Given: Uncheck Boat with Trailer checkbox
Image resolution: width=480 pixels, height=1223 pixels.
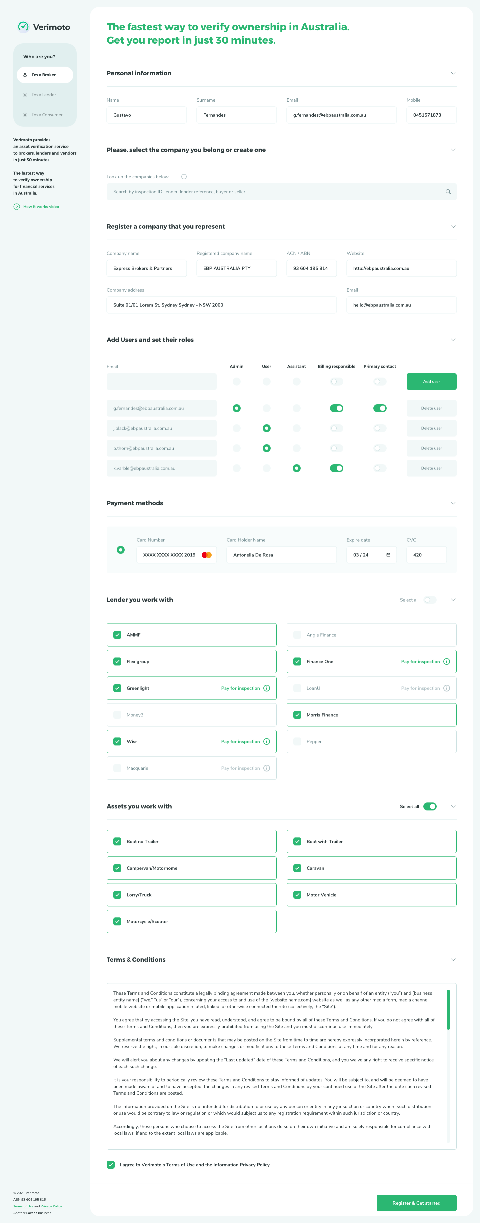Looking at the screenshot, I should 297,841.
